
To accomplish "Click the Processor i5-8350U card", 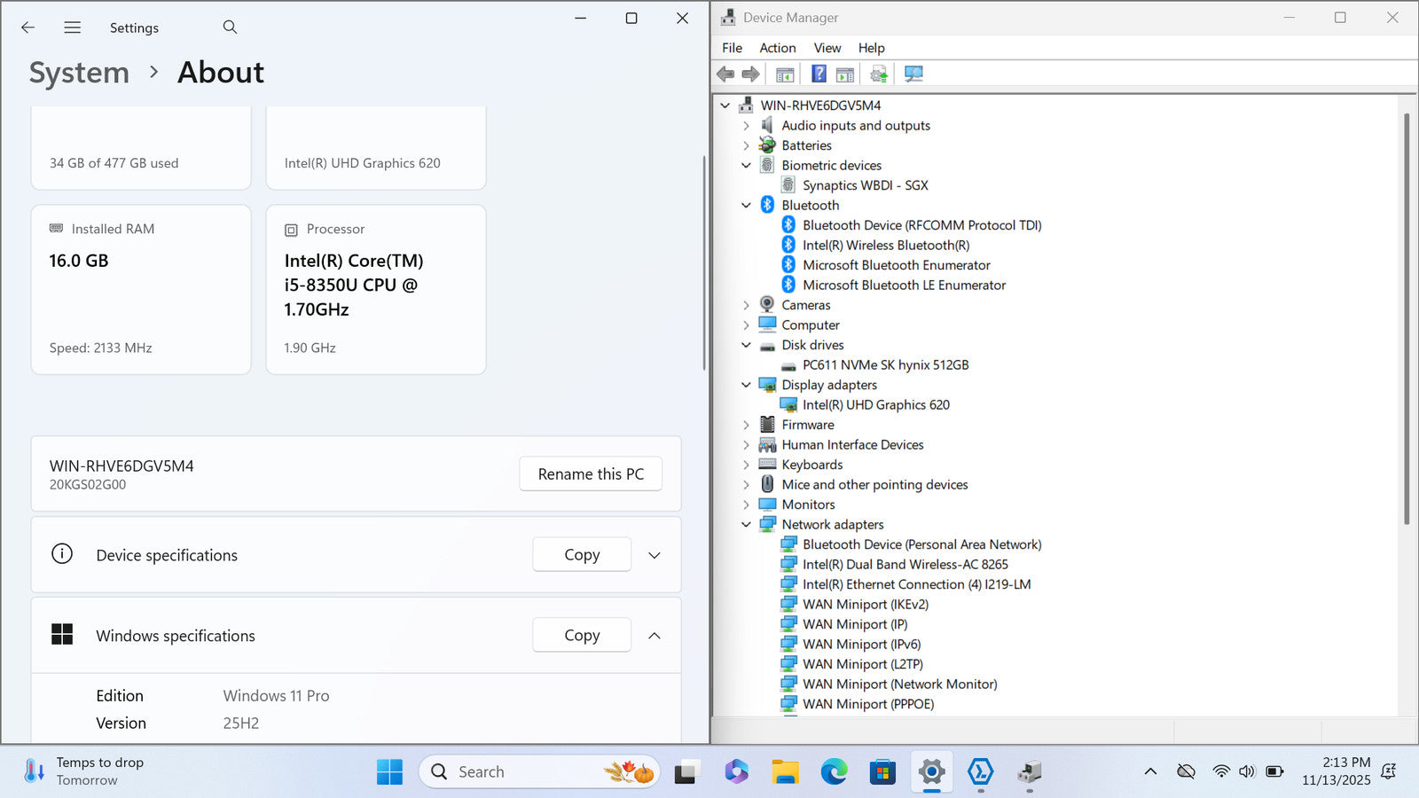I will tap(376, 290).
